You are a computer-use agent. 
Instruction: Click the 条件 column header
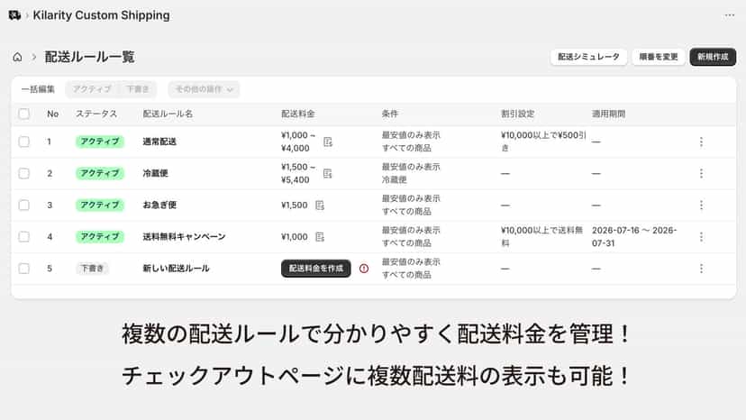click(x=390, y=114)
